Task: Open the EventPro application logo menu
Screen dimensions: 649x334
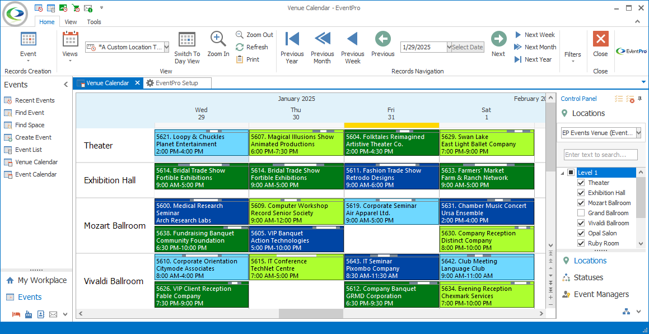Action: pos(15,13)
